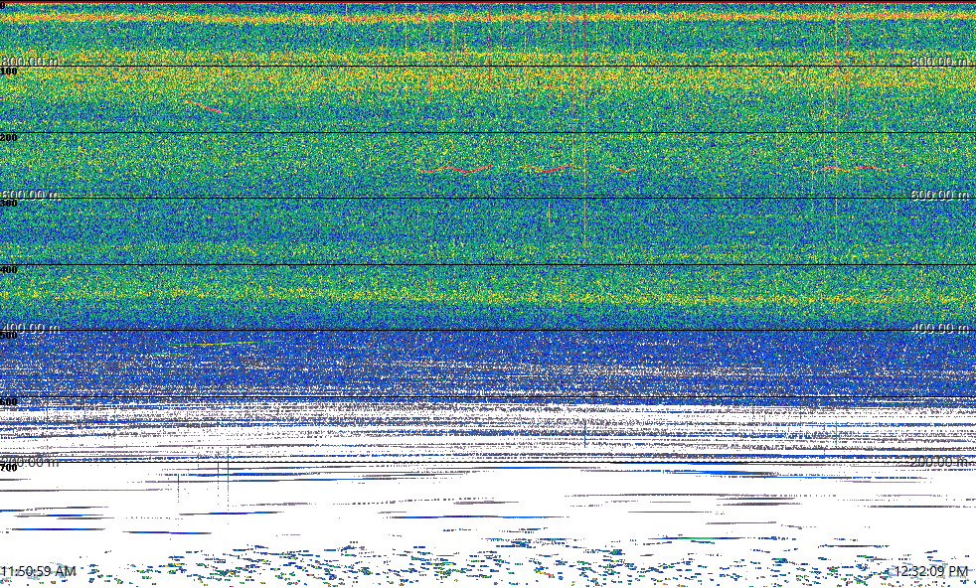Select the bold 100 depth label
The width and height of the screenshot is (976, 588).
[9, 72]
